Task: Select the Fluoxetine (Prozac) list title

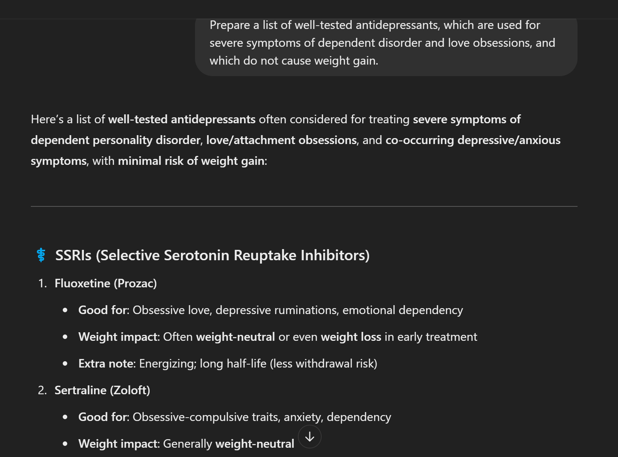Action: (105, 283)
